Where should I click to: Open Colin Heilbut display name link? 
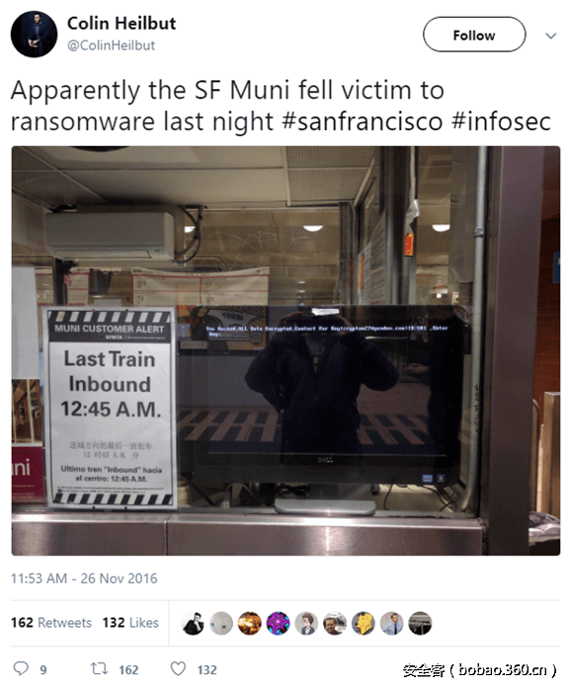click(x=122, y=24)
